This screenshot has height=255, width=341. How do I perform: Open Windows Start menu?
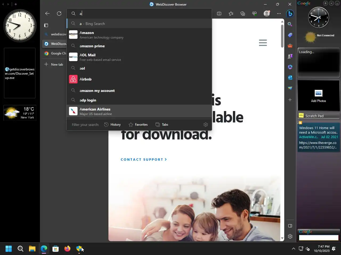click(x=9, y=249)
